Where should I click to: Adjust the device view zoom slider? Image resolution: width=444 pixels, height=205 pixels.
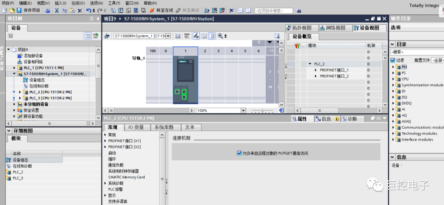coord(261,111)
